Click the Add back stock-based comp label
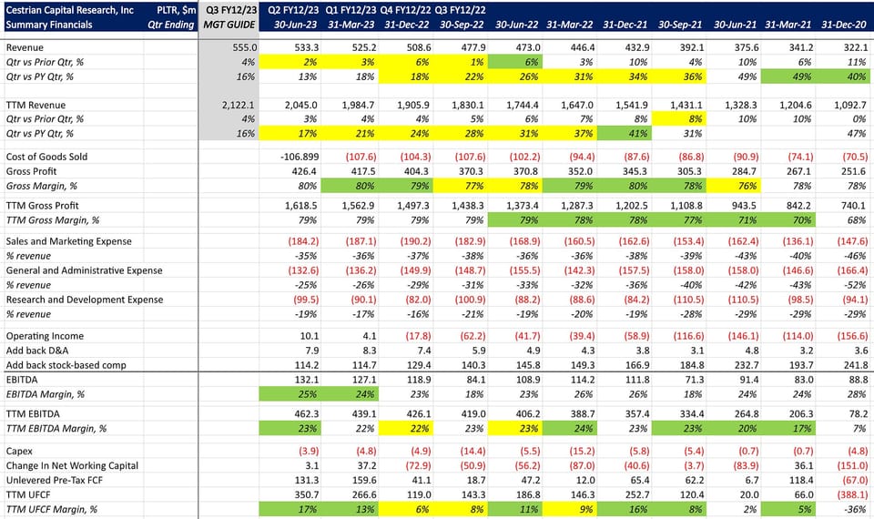Image resolution: width=874 pixels, height=519 pixels. [66, 365]
